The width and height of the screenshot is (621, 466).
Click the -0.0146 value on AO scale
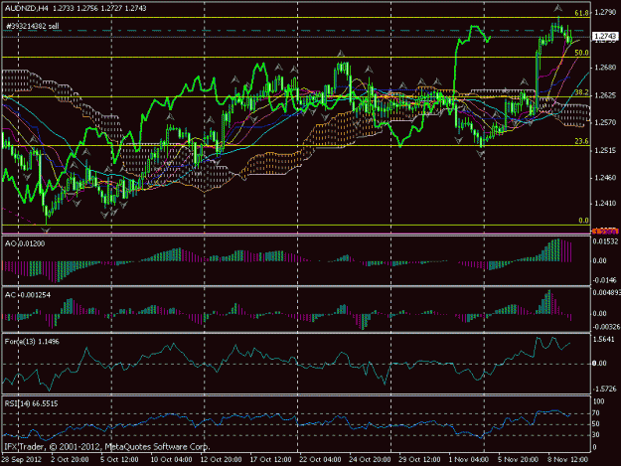click(605, 280)
